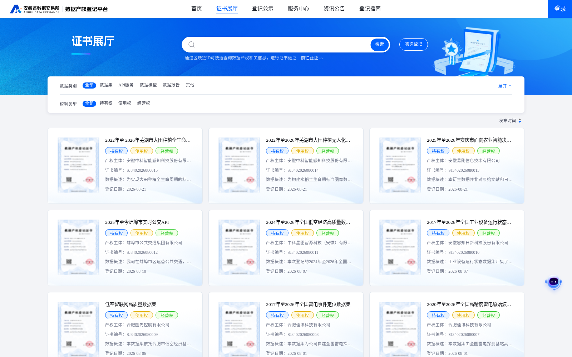Open title 2025年至2026年安庆市面向农业智能决…
572x357 pixels.
(x=469, y=140)
